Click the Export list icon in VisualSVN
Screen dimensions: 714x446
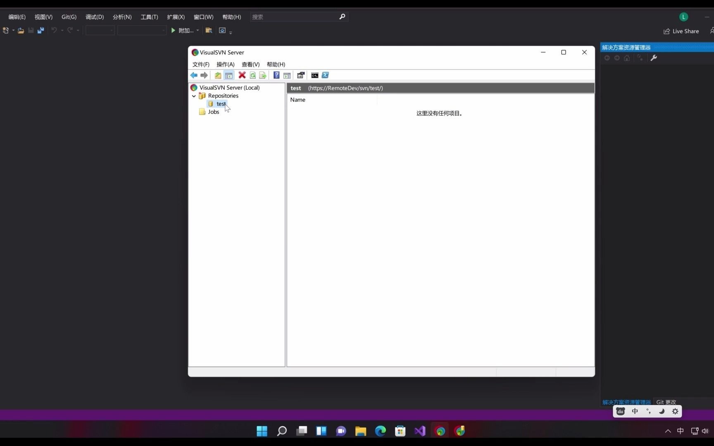(x=262, y=75)
